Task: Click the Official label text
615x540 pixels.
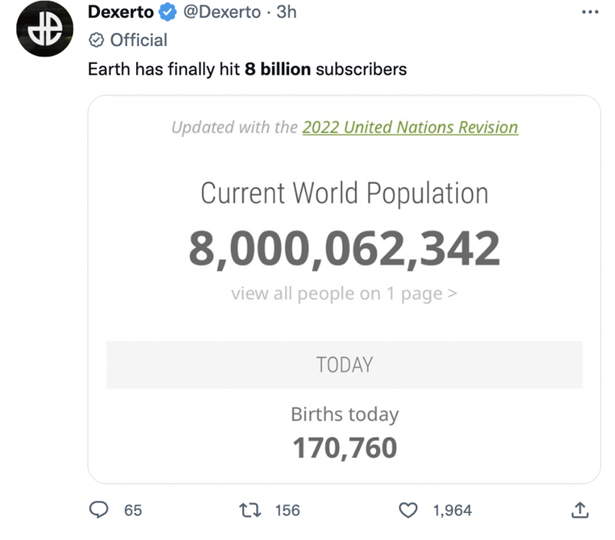Action: (138, 39)
